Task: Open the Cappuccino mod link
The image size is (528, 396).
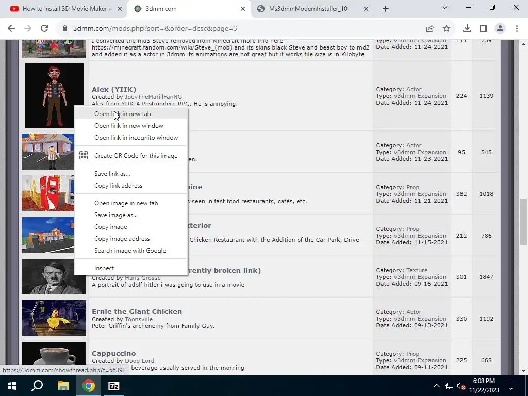Action: coord(114,353)
